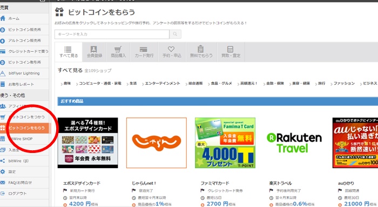Switch to the カード発行 tab
The height and width of the screenshot is (207, 378).
click(x=144, y=52)
